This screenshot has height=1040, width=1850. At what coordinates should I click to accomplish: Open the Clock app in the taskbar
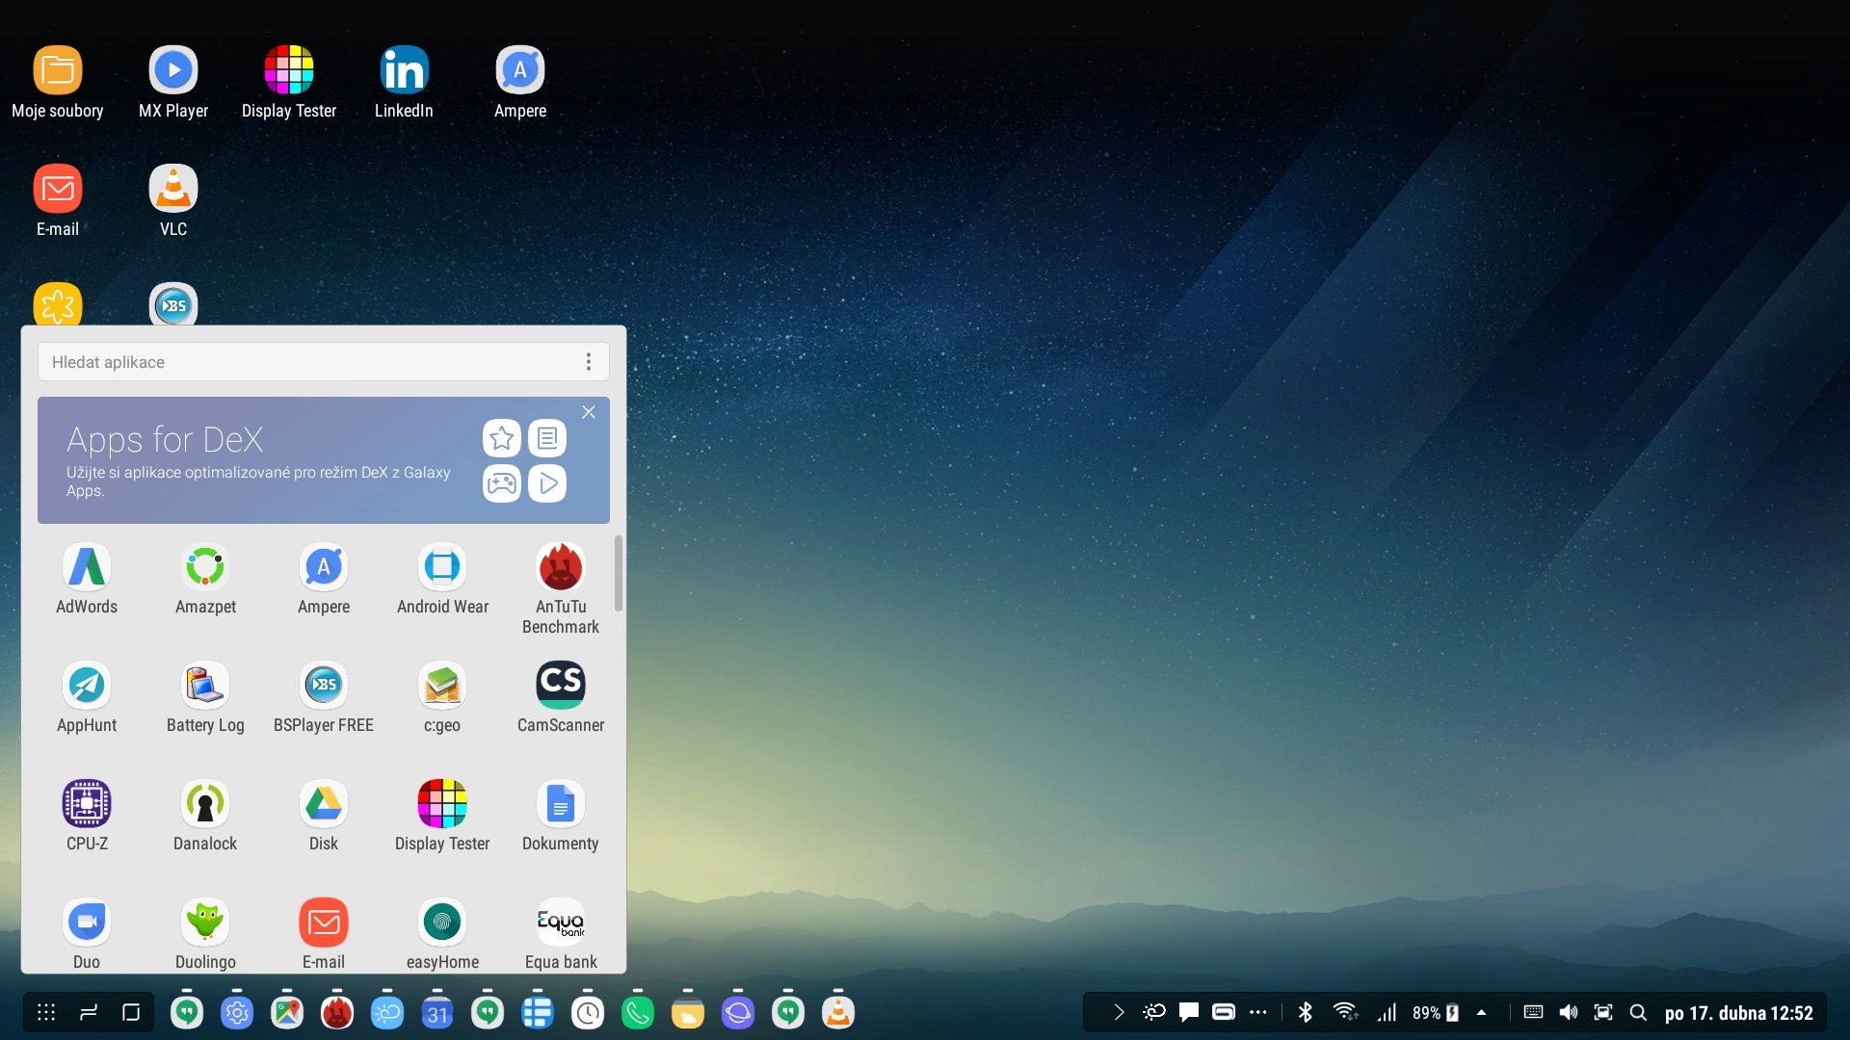[588, 1012]
